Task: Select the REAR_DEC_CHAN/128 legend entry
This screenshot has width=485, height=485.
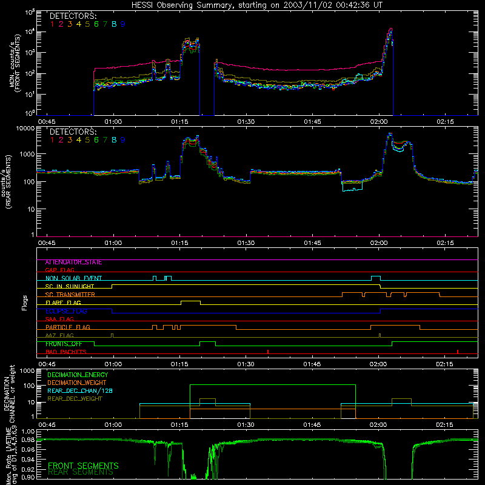Action: (x=80, y=390)
